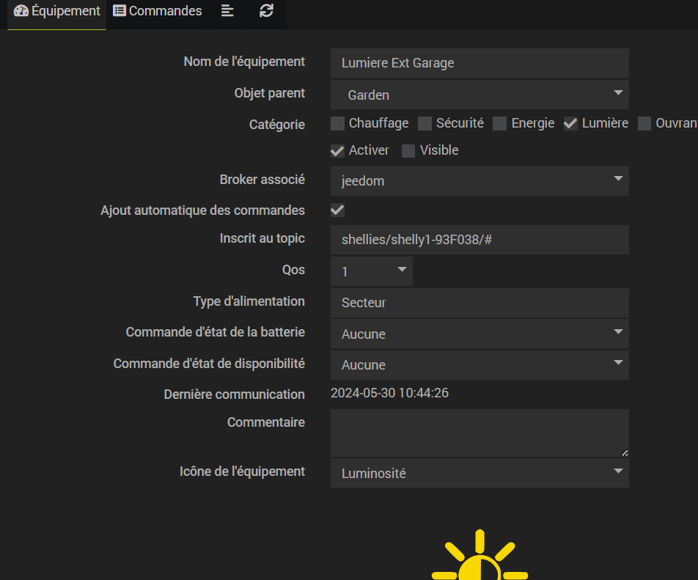
Task: Open the Équipement tab
Action: coord(57,12)
